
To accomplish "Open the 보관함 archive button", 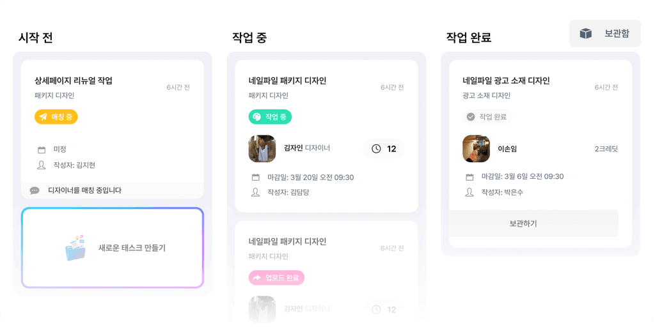I will tap(605, 33).
